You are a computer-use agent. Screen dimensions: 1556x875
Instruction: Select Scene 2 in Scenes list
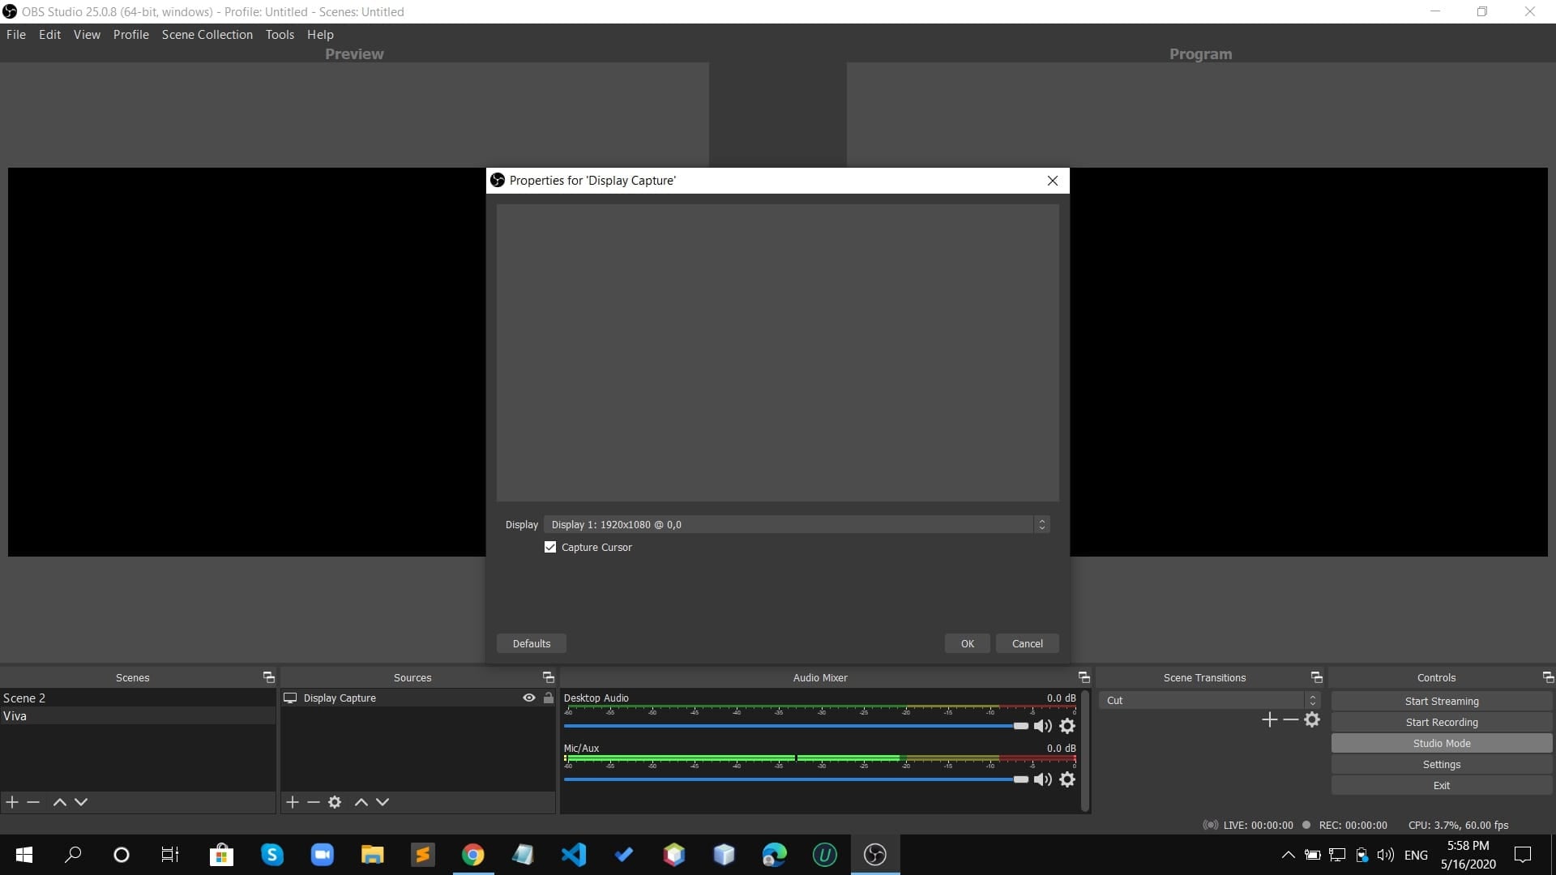[138, 698]
